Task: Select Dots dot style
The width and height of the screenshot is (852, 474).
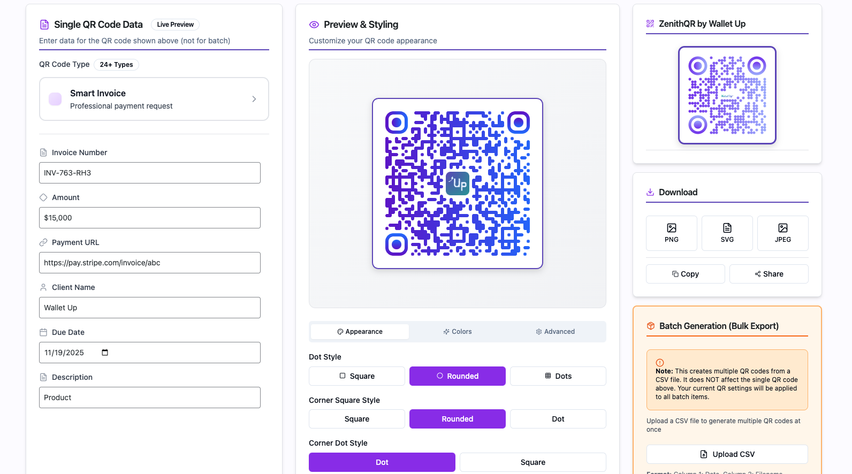Action: click(x=558, y=376)
